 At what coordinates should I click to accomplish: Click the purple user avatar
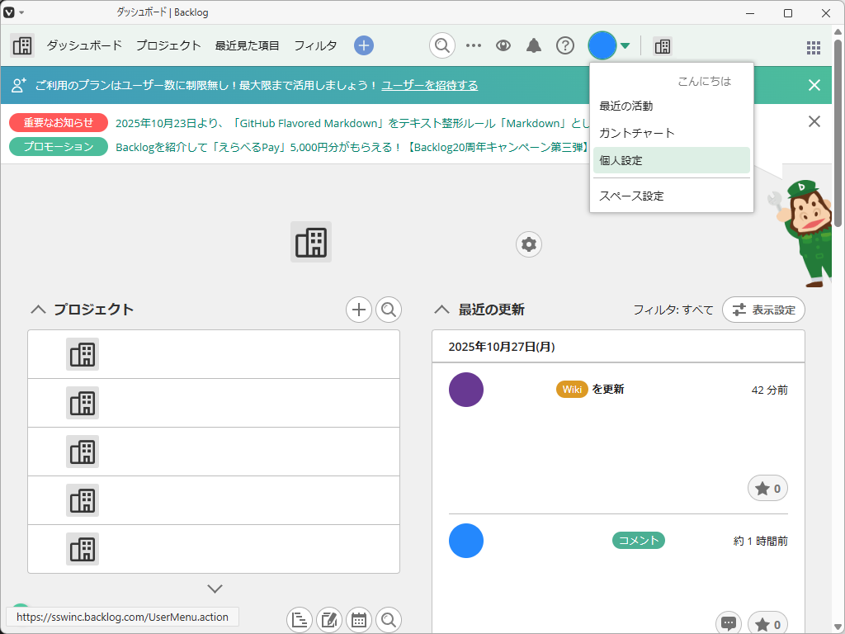(x=466, y=390)
